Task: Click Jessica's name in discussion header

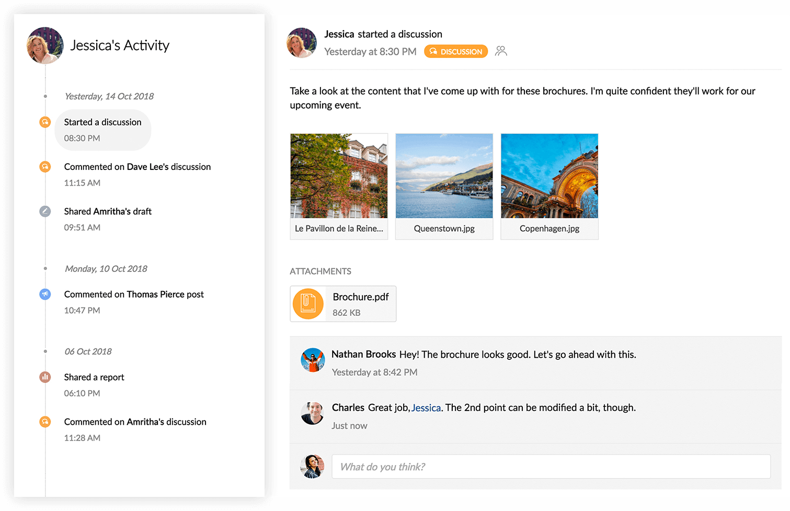Action: (x=339, y=34)
